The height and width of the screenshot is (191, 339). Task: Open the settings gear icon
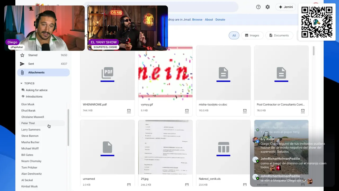267,7
